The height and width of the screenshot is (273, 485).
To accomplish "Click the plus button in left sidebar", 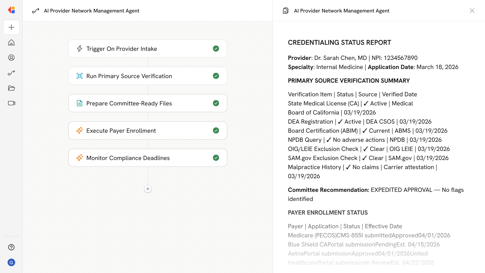I will click(x=11, y=27).
